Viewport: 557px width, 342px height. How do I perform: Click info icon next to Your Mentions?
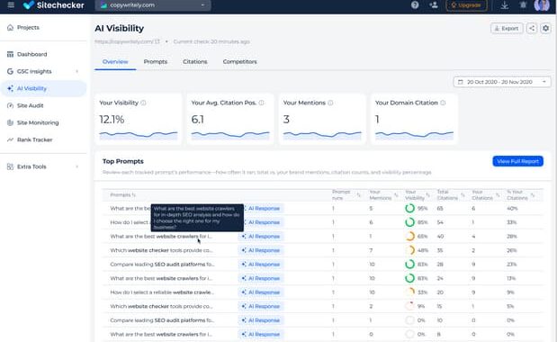tap(330, 103)
